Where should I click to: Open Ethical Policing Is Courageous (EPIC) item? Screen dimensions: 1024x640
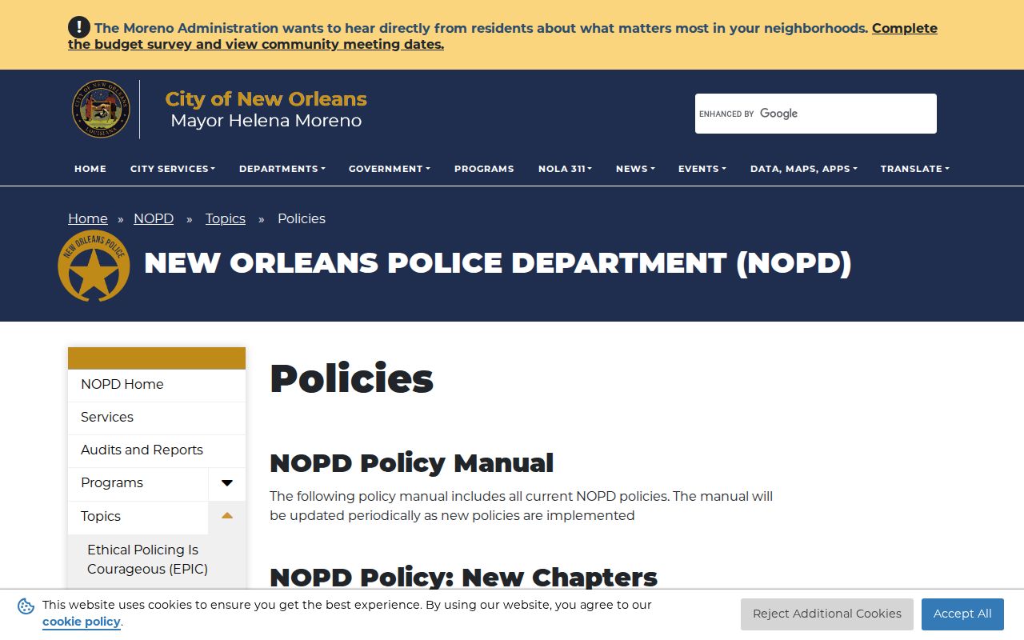[x=157, y=559]
